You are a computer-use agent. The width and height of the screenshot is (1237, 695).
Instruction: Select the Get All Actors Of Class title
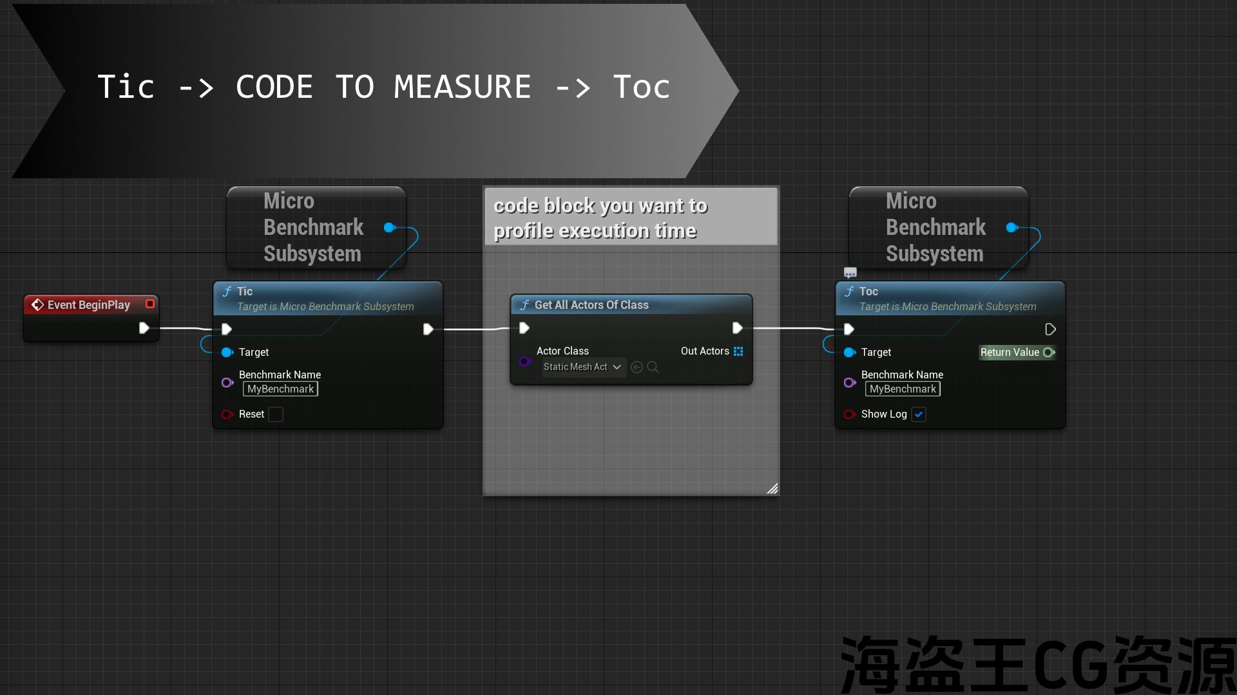tap(591, 305)
